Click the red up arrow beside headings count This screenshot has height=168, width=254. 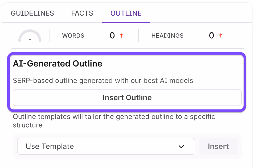[220, 36]
